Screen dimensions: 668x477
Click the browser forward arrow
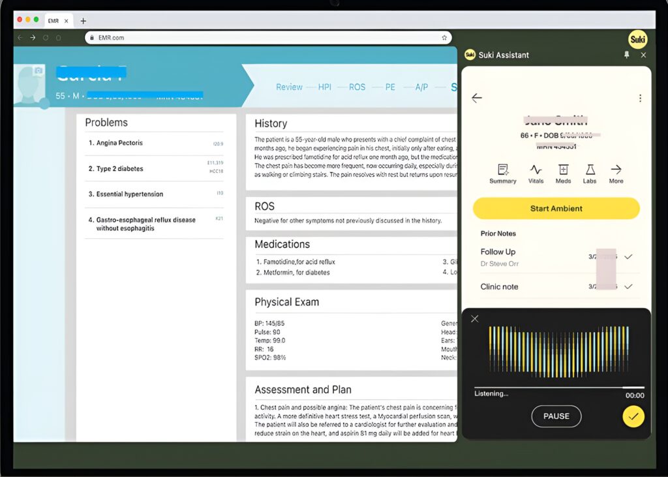33,37
